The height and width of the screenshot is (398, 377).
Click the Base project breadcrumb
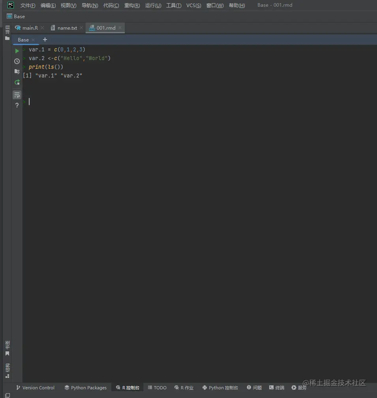[16, 17]
